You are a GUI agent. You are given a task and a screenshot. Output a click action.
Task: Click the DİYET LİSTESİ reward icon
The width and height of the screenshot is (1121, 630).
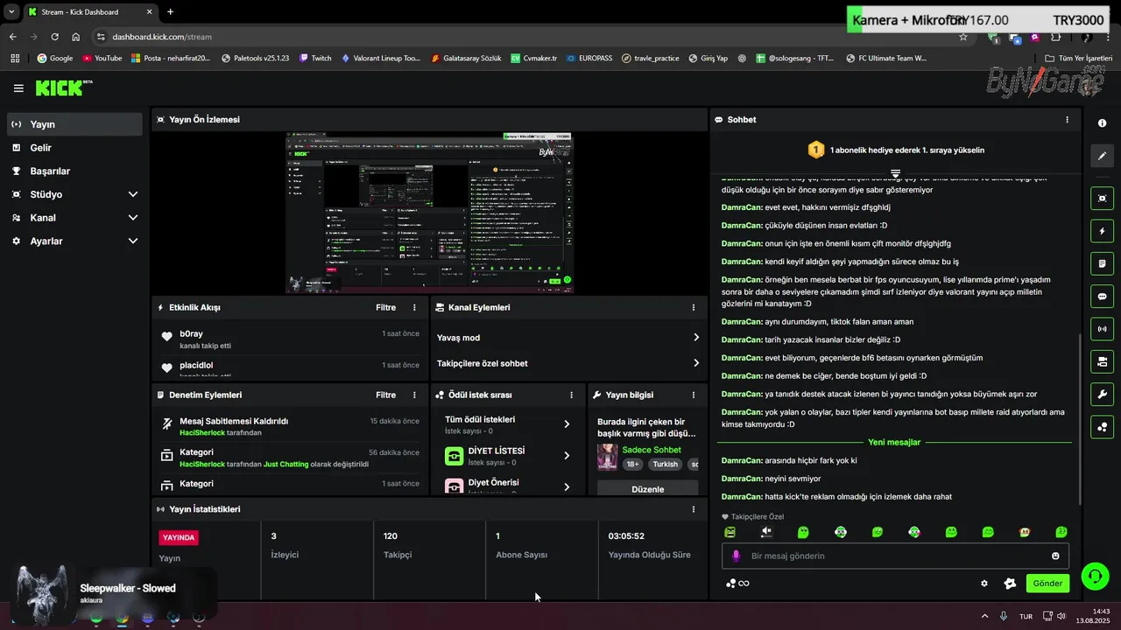454,456
